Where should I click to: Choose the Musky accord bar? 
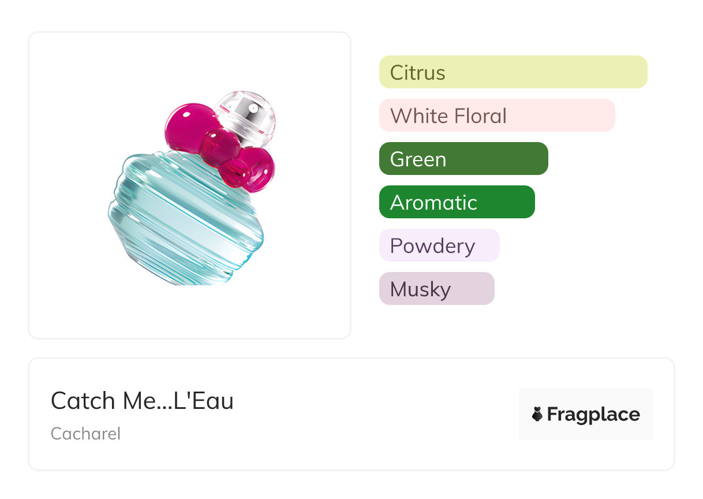point(436,289)
